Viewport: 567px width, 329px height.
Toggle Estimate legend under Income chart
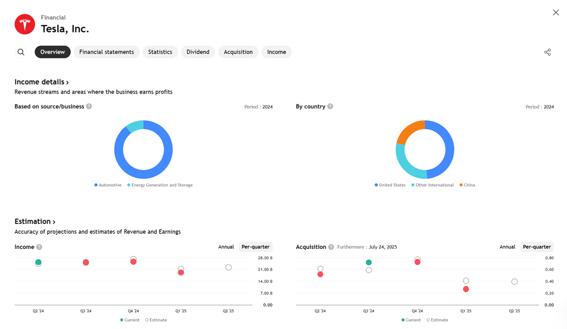156,320
